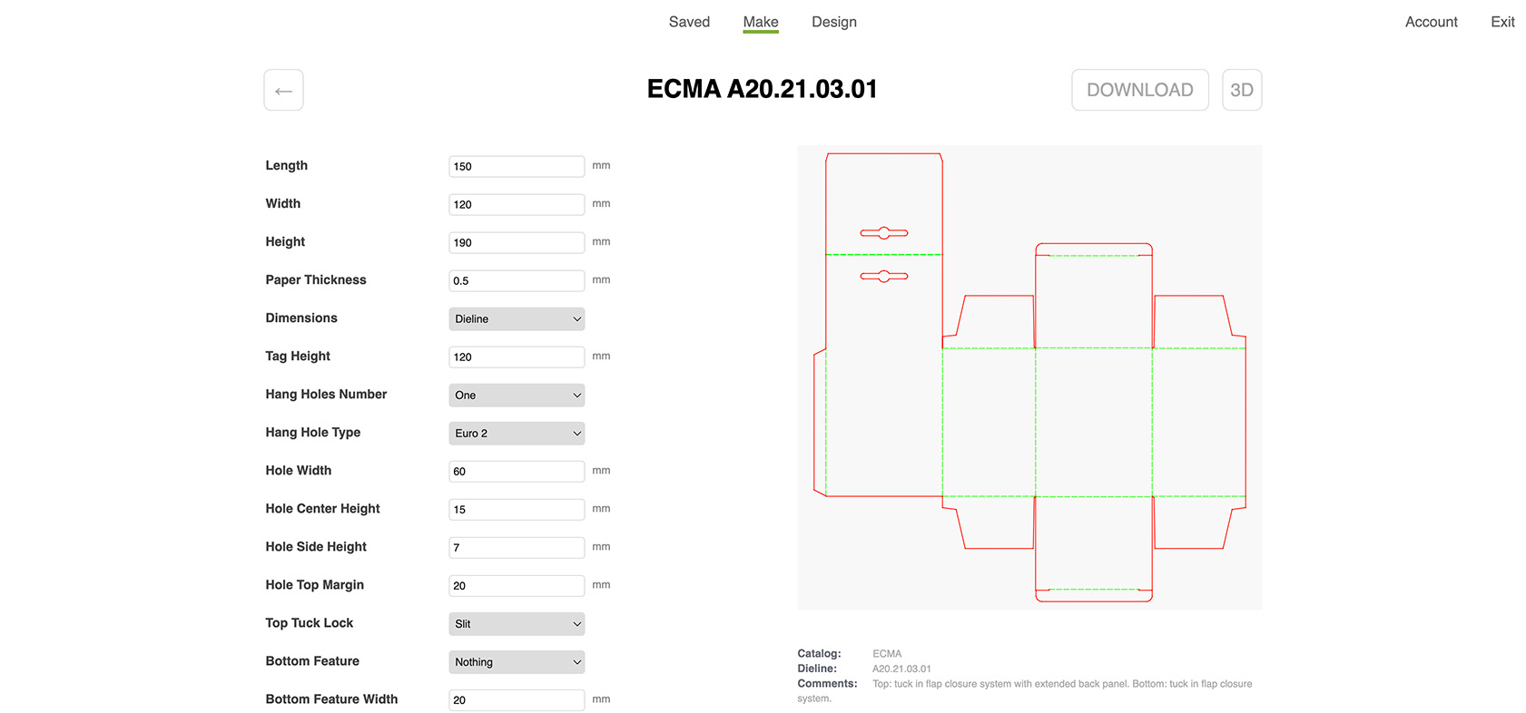Viewport: 1526px width, 713px height.
Task: Open the Hang Hole Type selector
Action: (x=516, y=433)
